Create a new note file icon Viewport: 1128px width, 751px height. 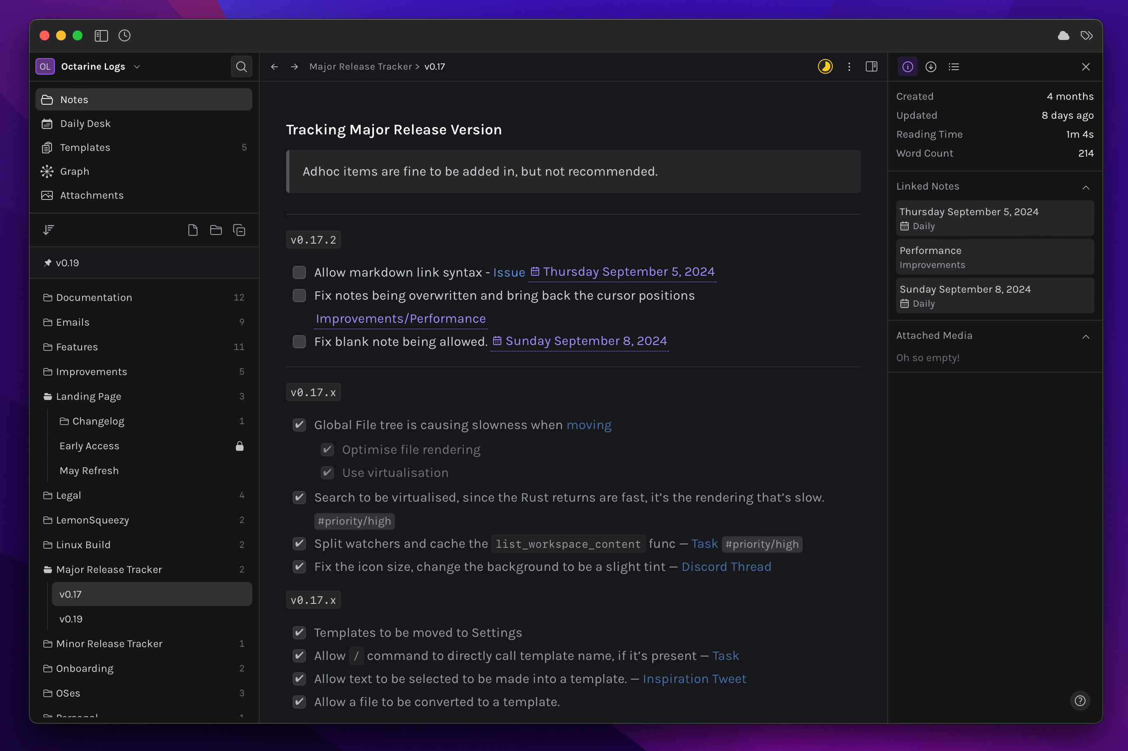click(193, 230)
